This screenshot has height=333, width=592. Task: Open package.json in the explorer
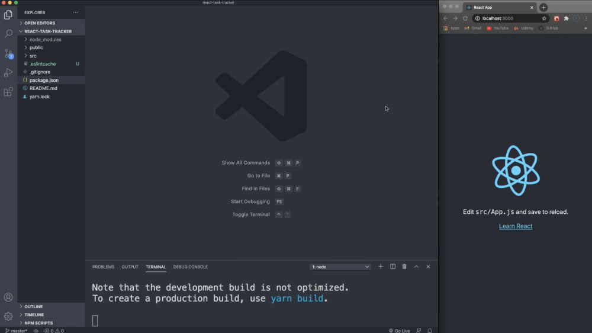click(x=44, y=80)
